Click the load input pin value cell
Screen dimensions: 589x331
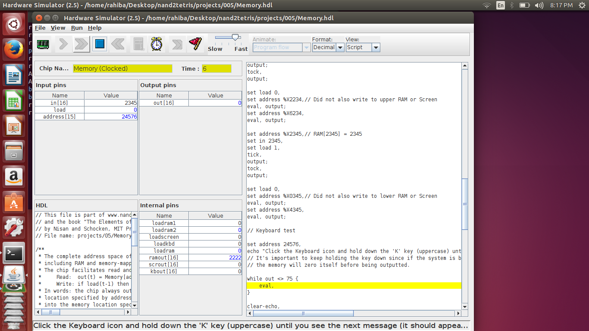pyautogui.click(x=111, y=110)
